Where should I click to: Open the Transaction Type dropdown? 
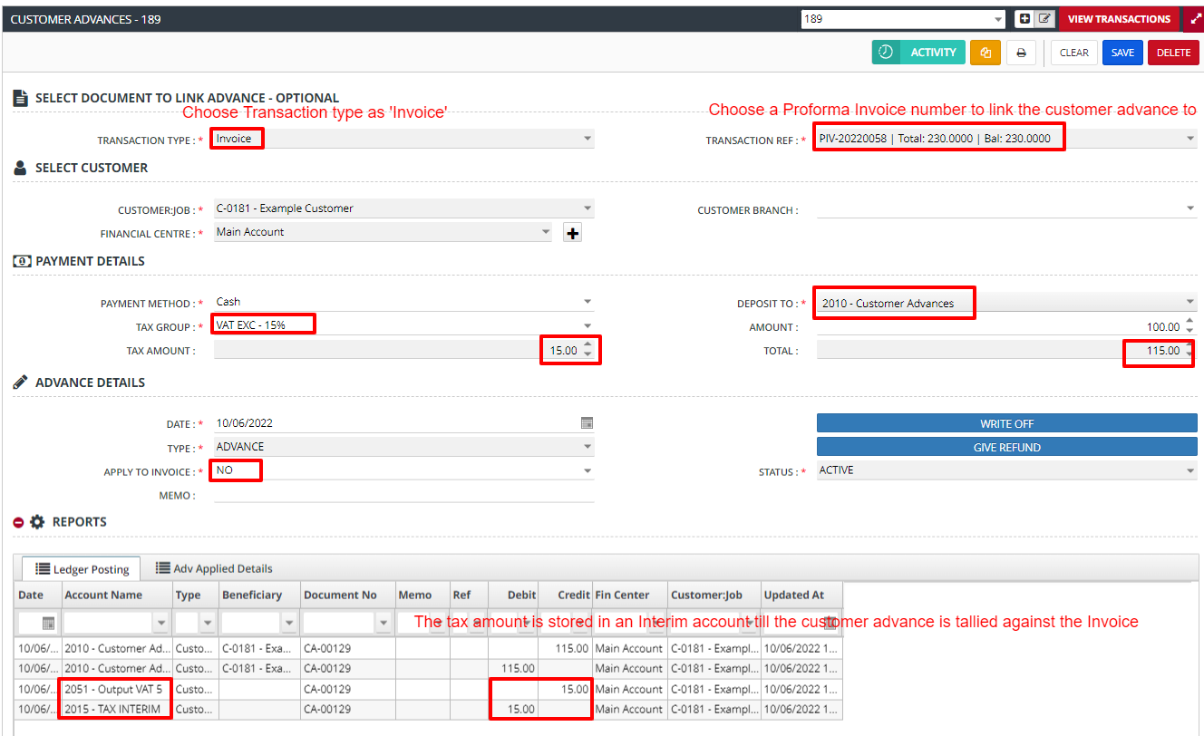click(x=587, y=139)
